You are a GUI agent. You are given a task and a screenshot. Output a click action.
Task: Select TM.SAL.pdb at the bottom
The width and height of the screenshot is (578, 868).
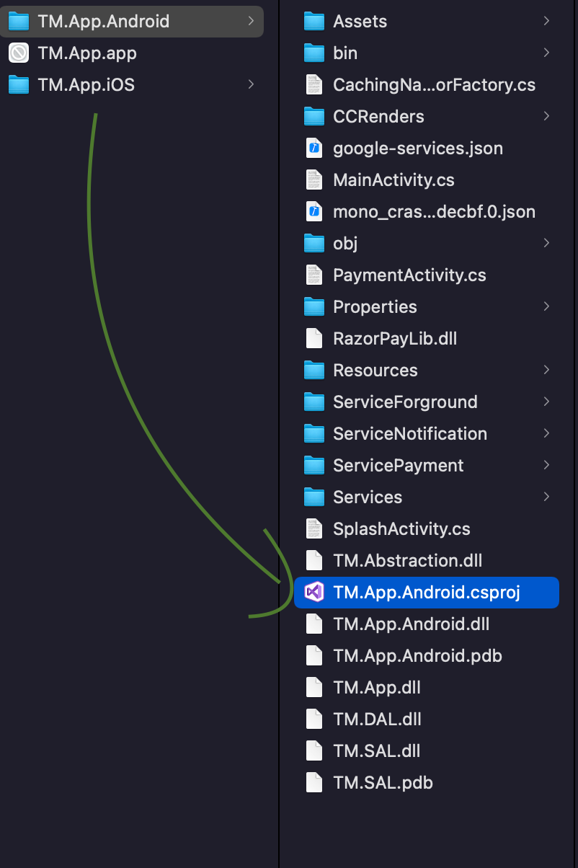coord(383,782)
